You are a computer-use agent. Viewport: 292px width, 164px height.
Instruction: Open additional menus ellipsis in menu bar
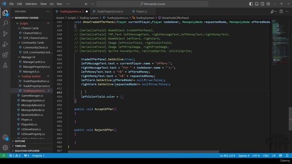point(68,4)
